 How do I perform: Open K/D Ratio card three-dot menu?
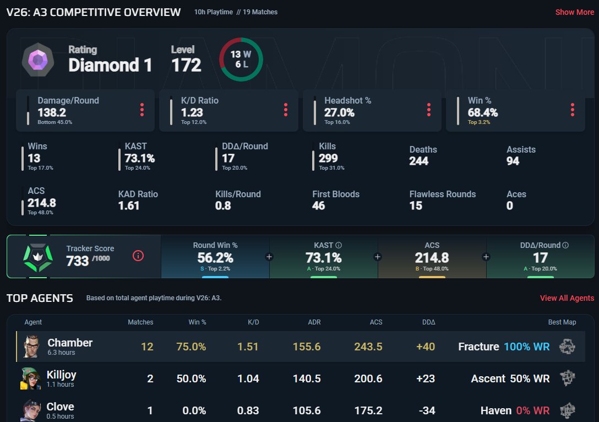point(285,110)
